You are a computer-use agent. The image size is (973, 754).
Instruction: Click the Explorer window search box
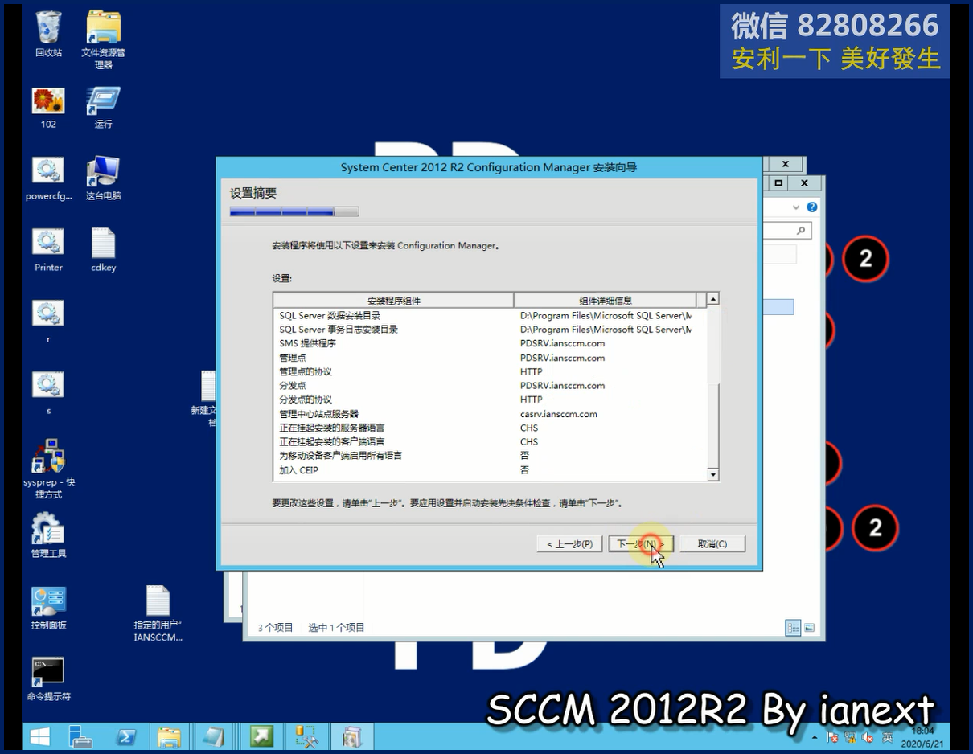click(787, 231)
